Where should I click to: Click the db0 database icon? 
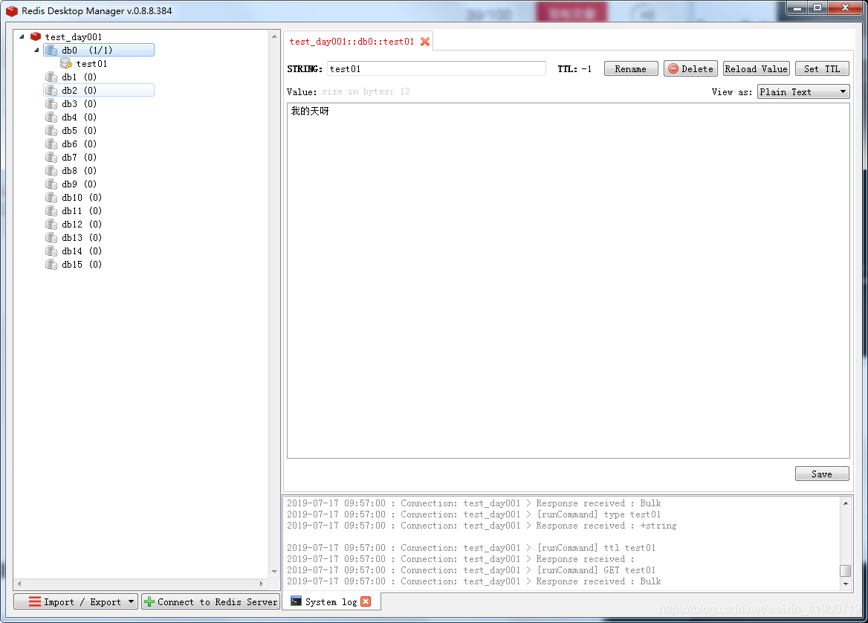(x=51, y=51)
